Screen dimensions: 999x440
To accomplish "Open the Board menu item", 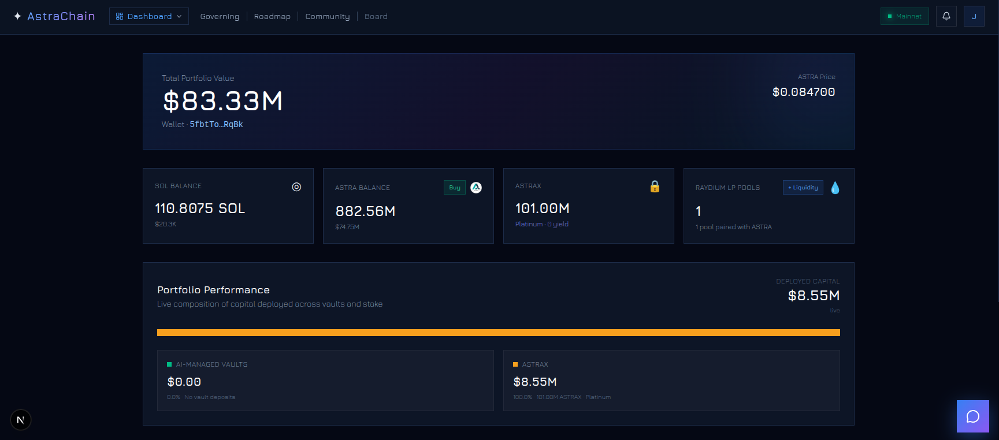I will [x=376, y=16].
